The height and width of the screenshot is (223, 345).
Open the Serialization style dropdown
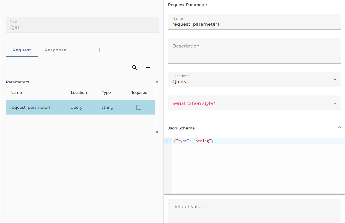click(254, 103)
